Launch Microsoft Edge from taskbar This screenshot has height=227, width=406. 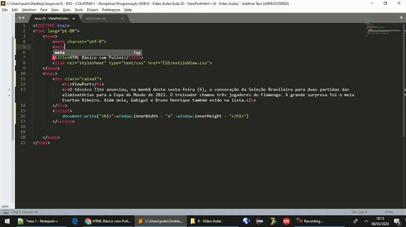[75, 221]
